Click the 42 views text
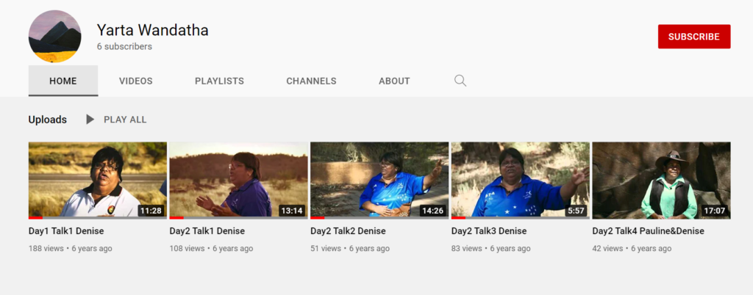 607,249
